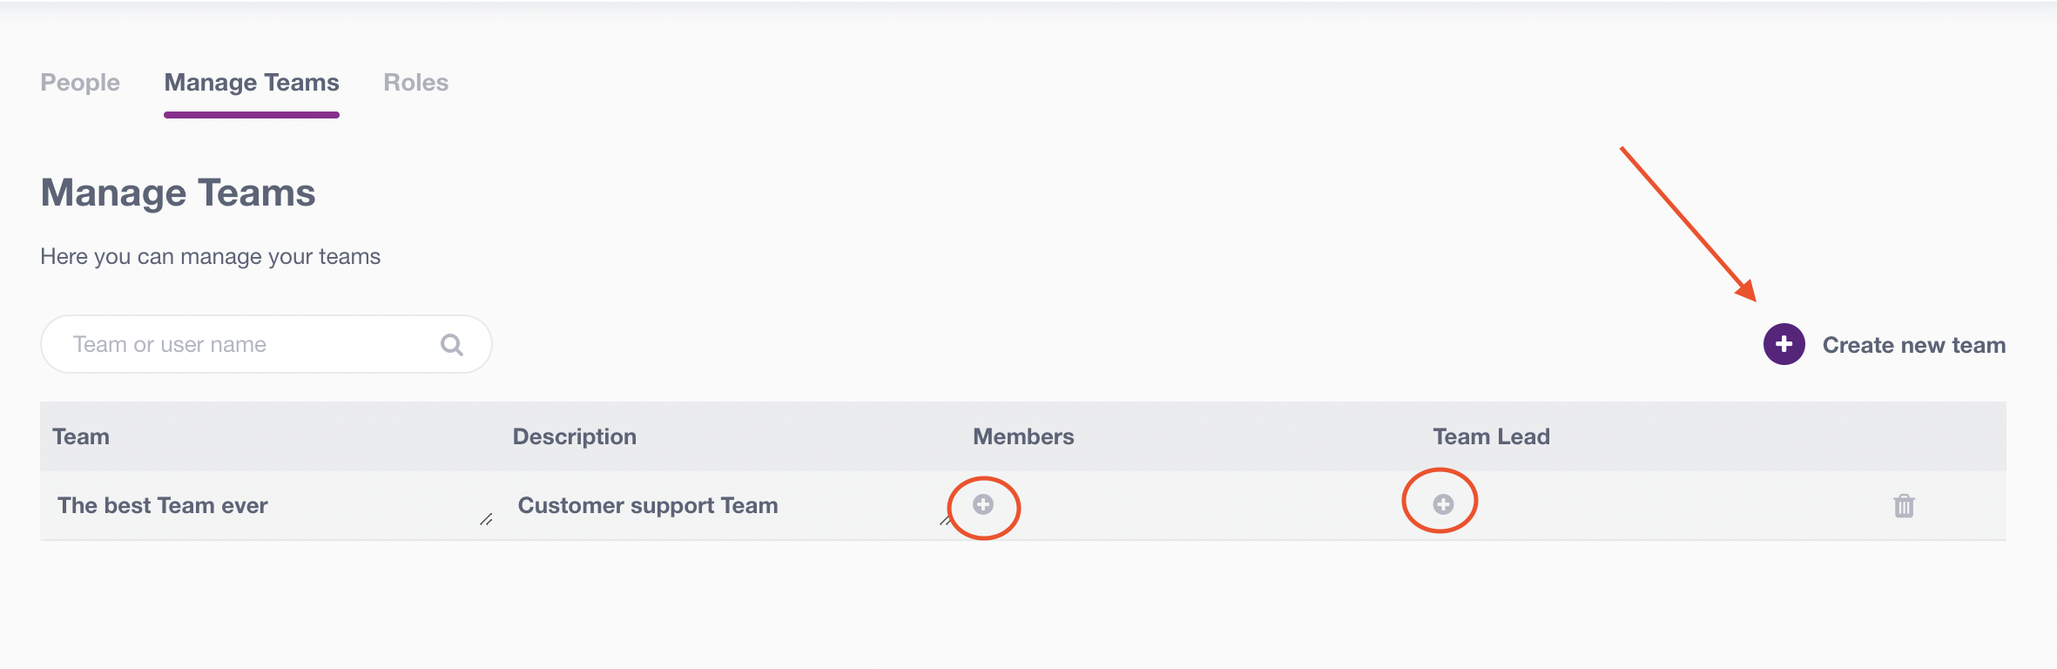Click the Create new team label
Screen dimensions: 2057x669
(1914, 345)
